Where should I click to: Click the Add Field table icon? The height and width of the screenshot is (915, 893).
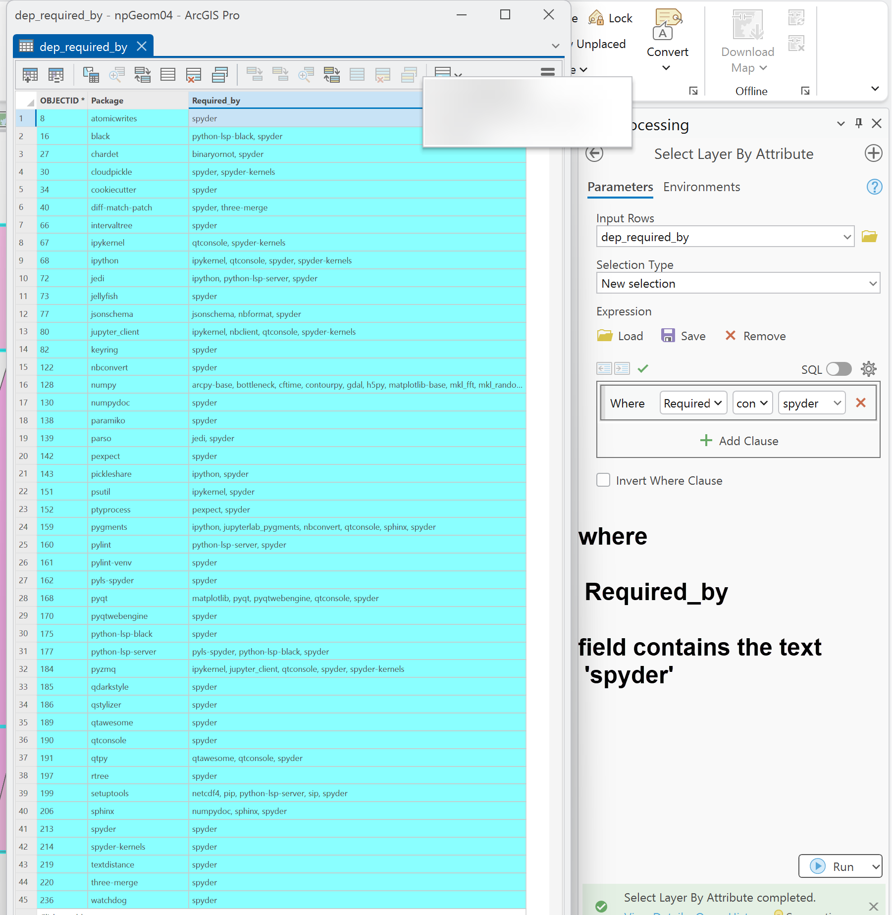[30, 75]
